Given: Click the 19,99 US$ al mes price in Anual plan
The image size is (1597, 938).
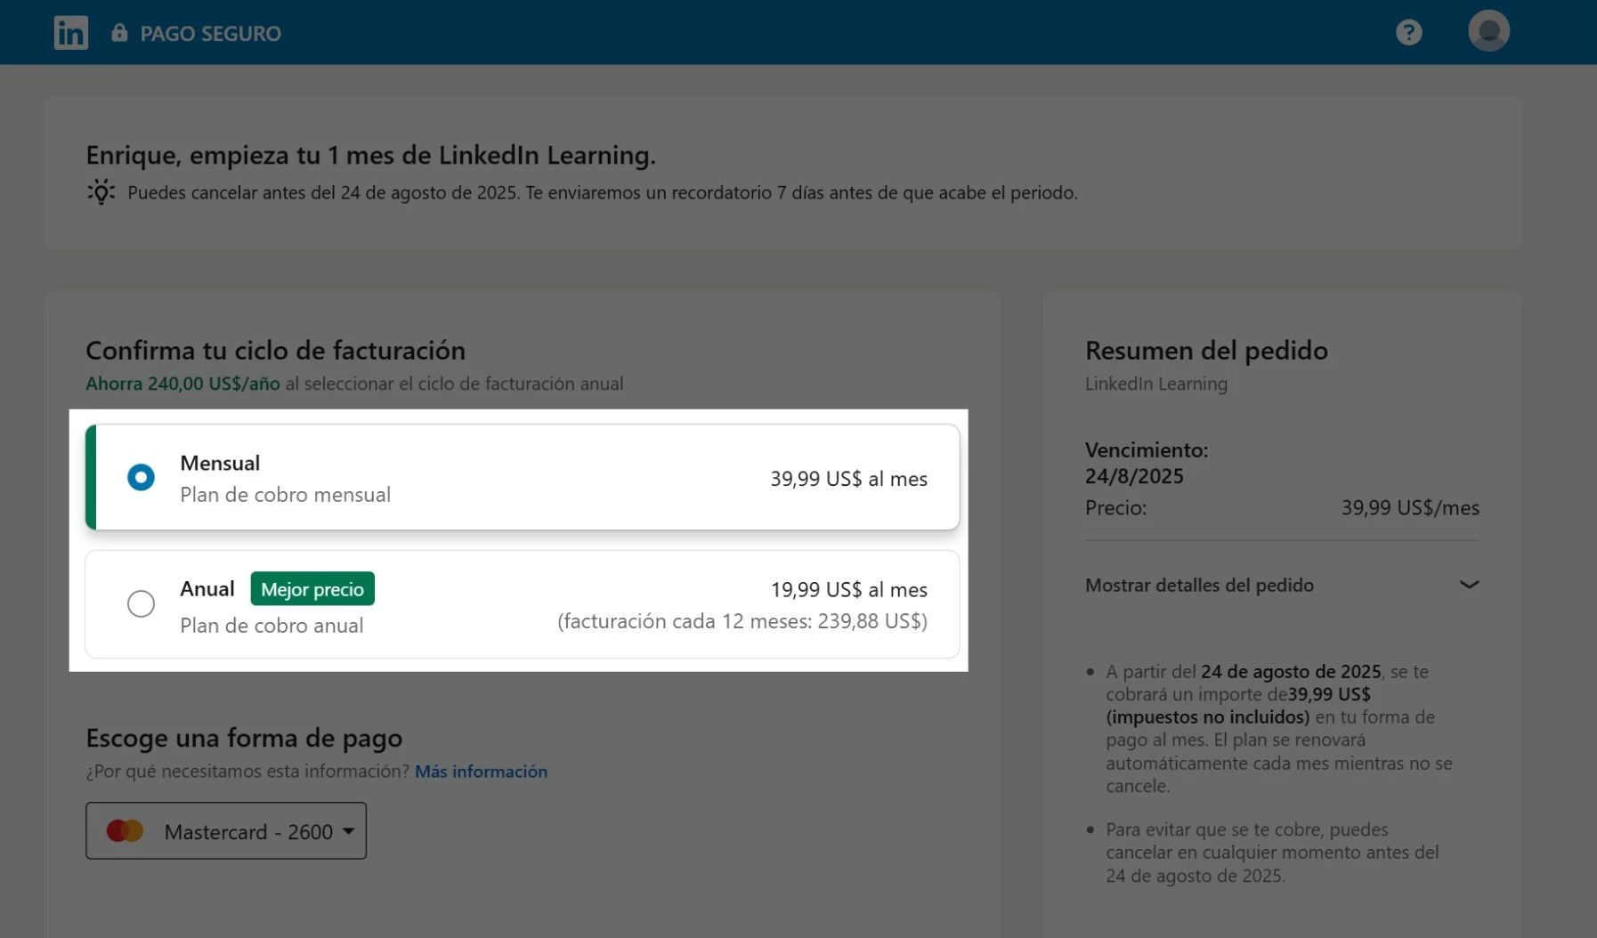Looking at the screenshot, I should pos(848,590).
